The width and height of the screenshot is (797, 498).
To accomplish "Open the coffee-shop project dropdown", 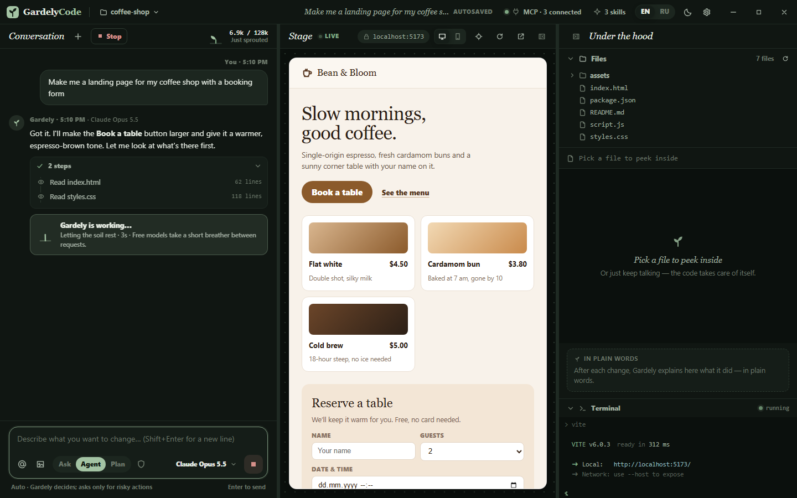I will (129, 12).
